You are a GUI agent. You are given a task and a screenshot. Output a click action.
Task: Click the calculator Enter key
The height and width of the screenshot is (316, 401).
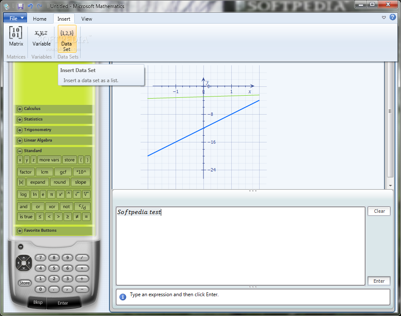point(63,303)
